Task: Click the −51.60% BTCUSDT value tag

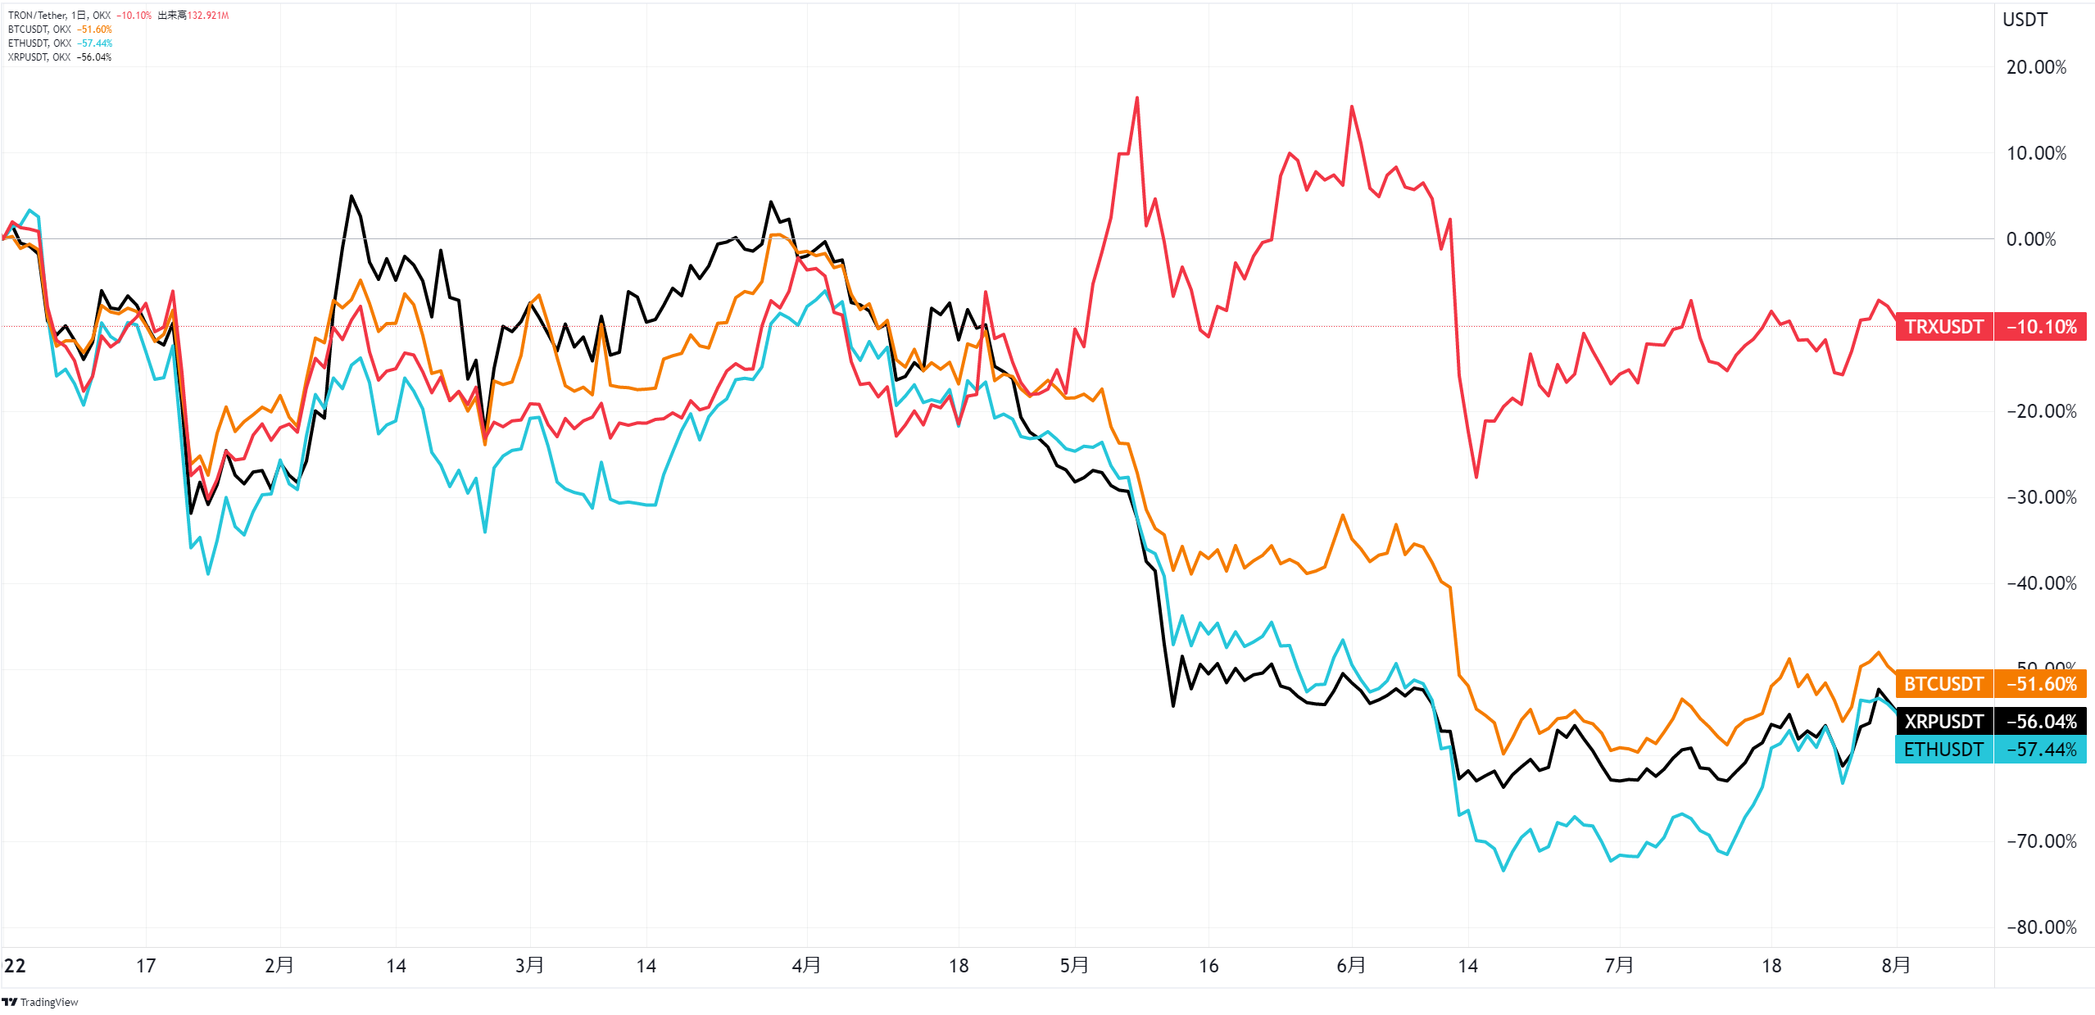Action: (2041, 684)
